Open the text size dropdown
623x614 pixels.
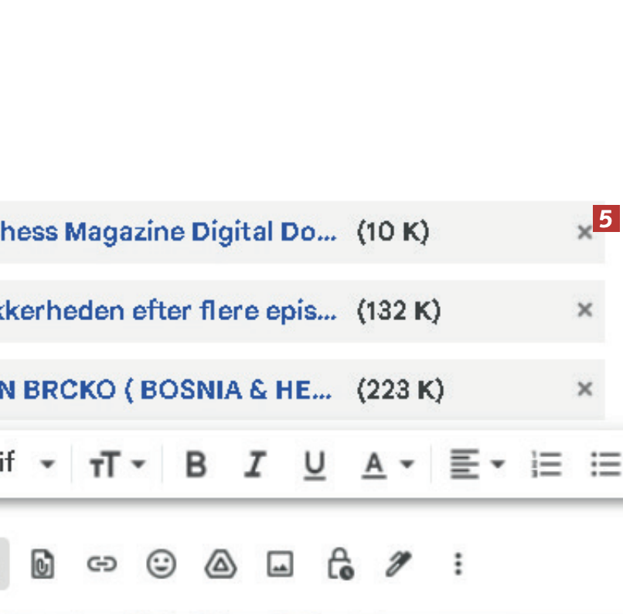click(x=117, y=465)
